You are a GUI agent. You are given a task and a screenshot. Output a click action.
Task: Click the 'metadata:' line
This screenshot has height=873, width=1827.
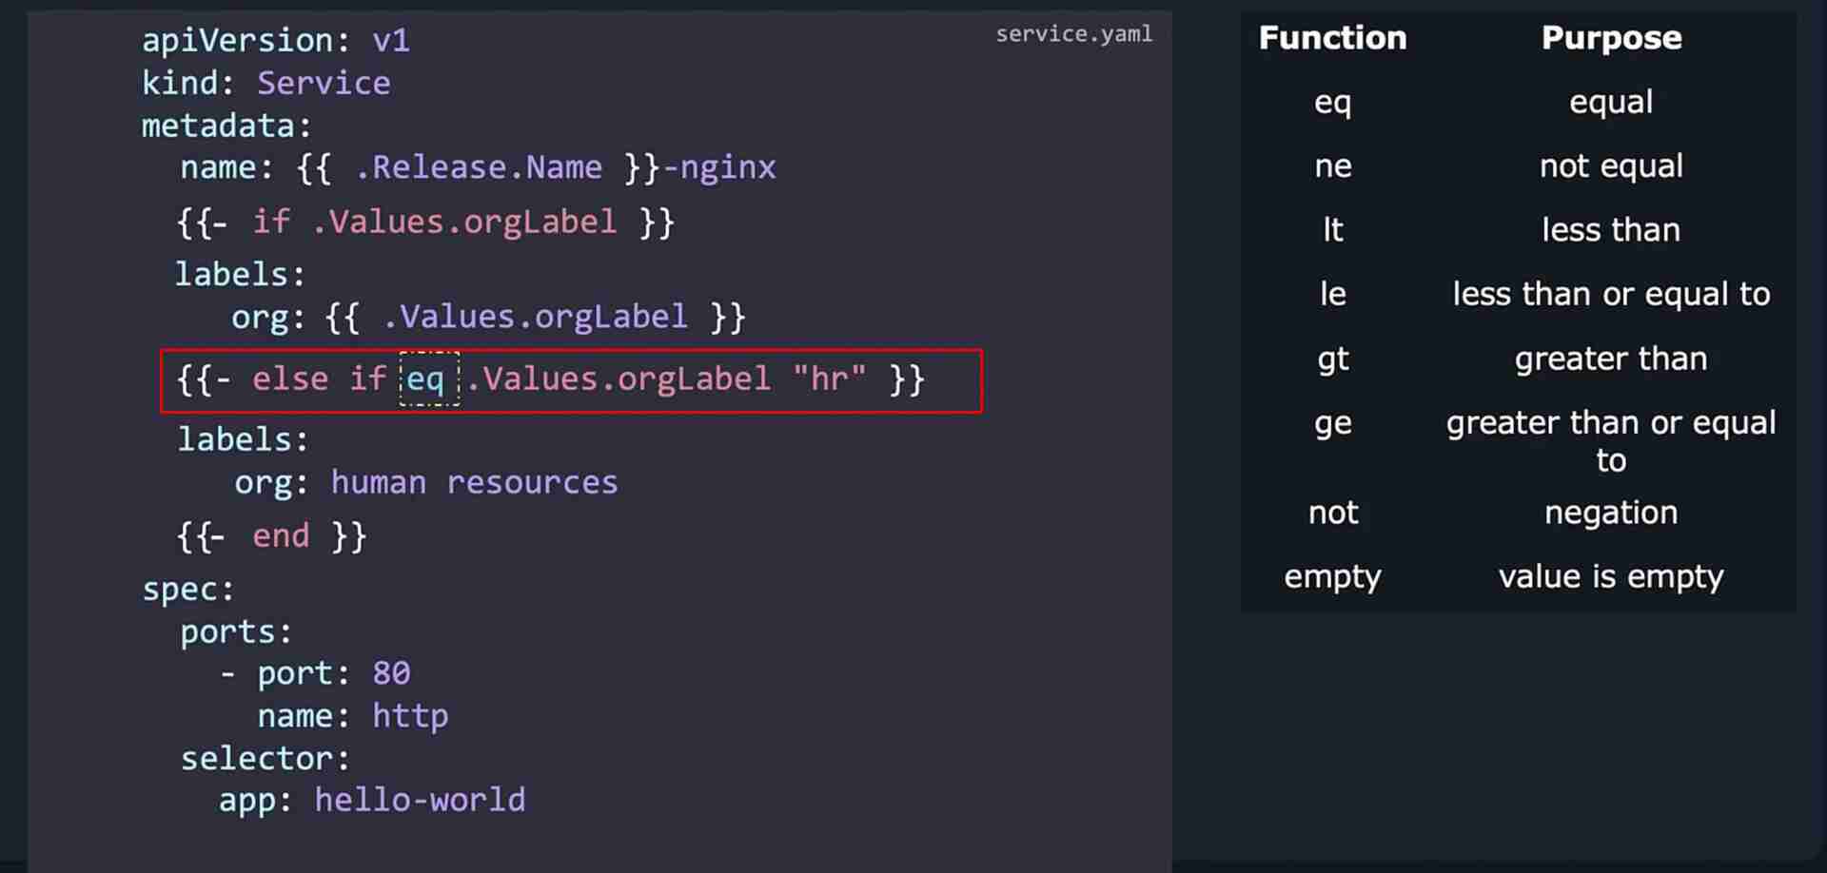point(226,126)
